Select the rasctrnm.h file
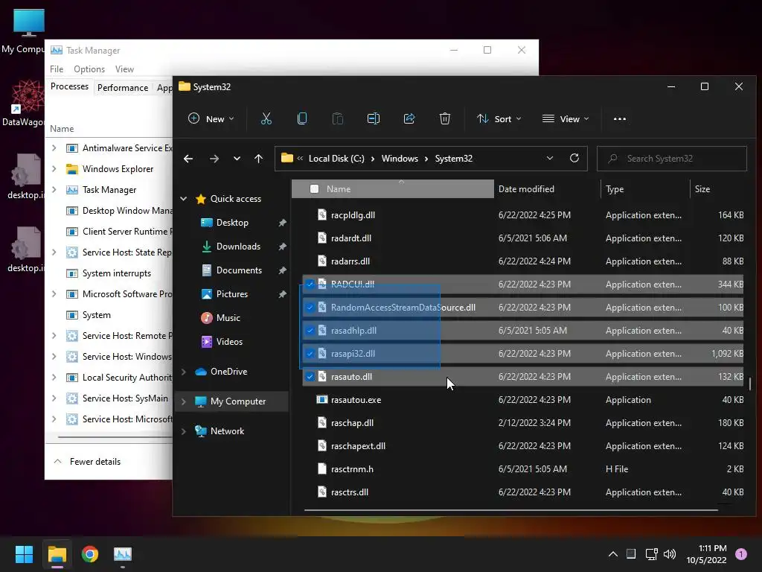 coord(522,469)
